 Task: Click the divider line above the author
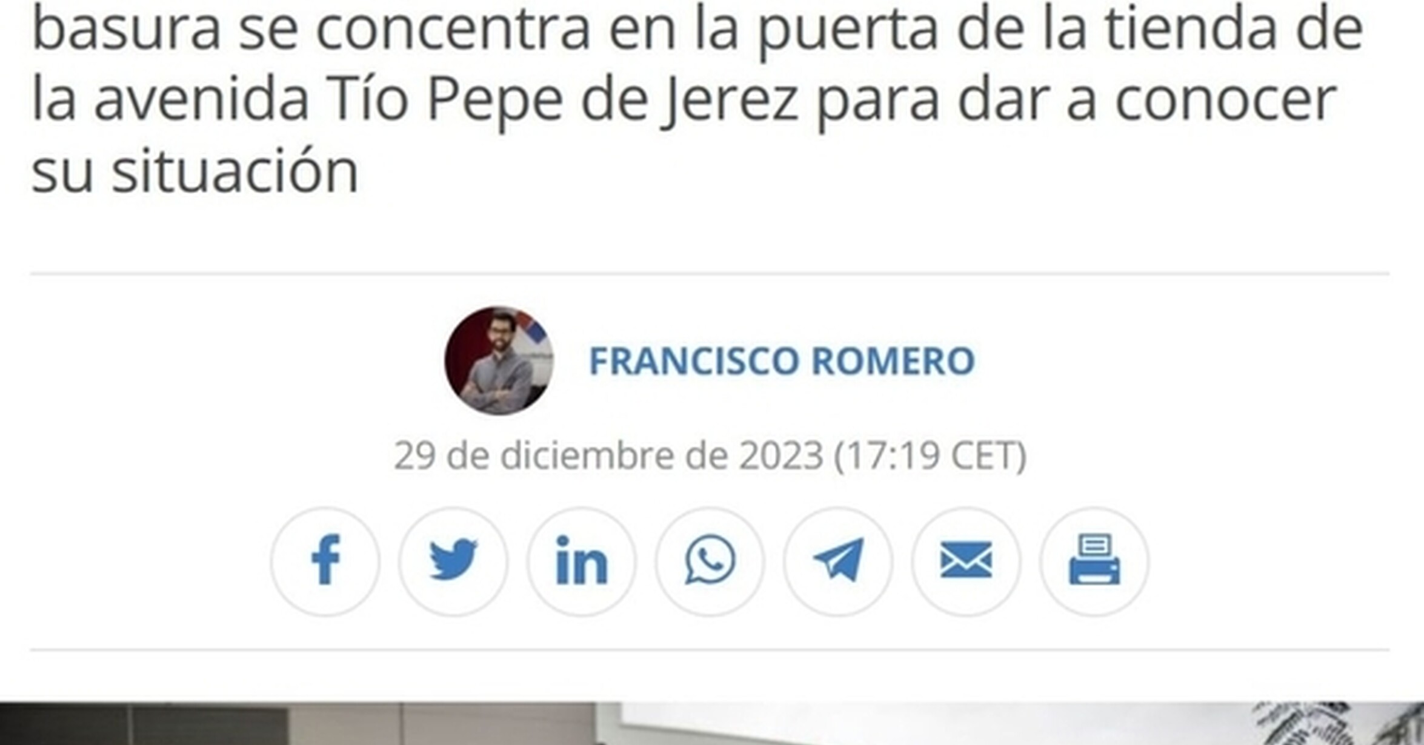click(x=710, y=274)
